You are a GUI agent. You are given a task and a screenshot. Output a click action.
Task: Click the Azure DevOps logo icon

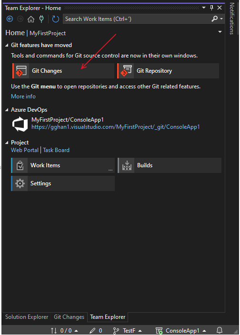coord(20,124)
